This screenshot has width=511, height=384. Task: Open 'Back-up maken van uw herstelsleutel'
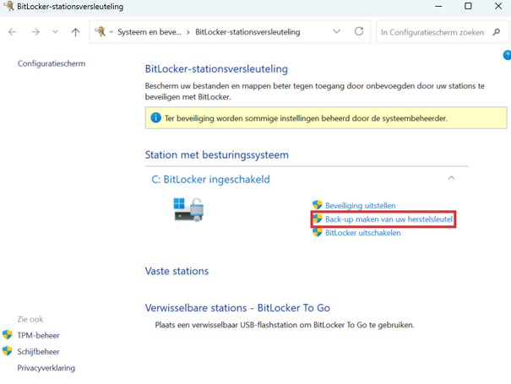pyautogui.click(x=389, y=219)
